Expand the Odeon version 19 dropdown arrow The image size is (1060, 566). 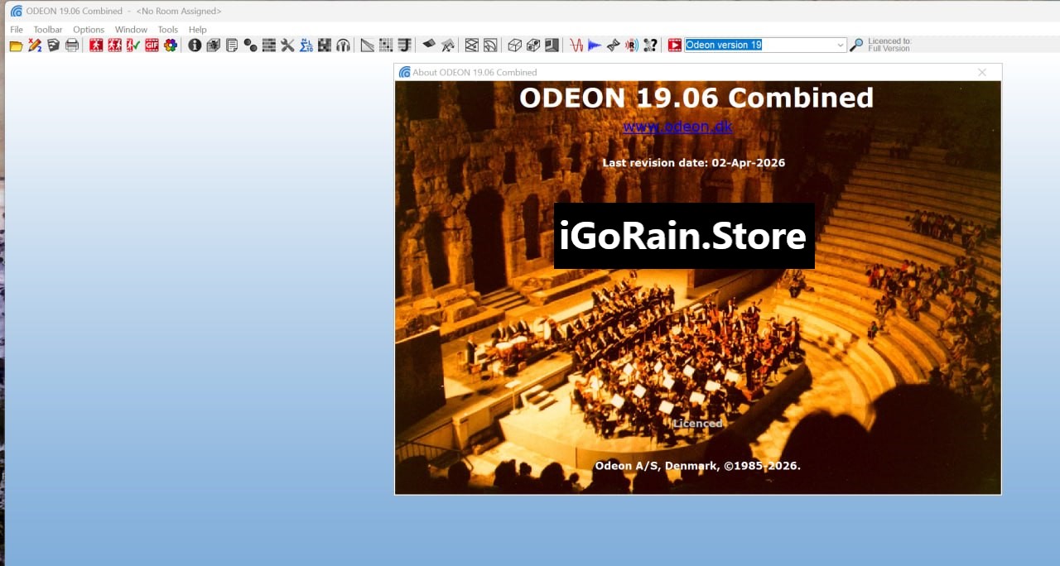(841, 46)
